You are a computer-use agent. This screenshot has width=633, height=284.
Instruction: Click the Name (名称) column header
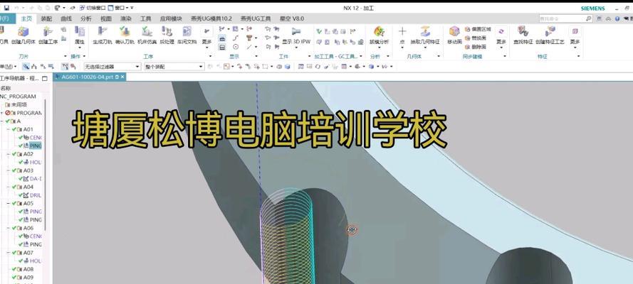(x=6, y=88)
